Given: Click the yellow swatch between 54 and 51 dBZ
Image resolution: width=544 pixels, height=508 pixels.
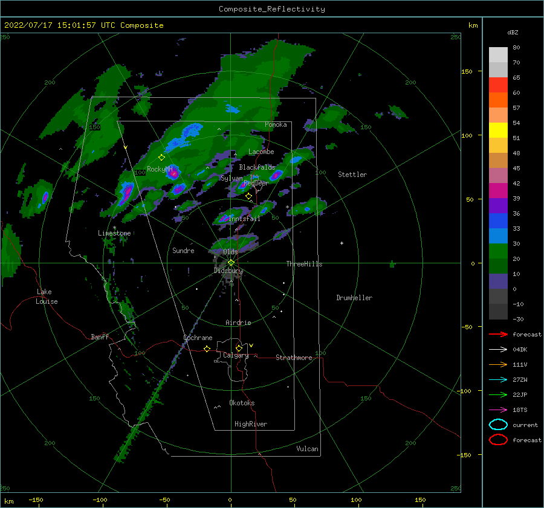Looking at the screenshot, I should tap(498, 130).
